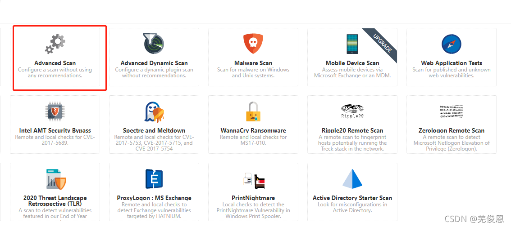Click the CVE-2017-5689 description text
The image size is (511, 227).
tap(55, 140)
